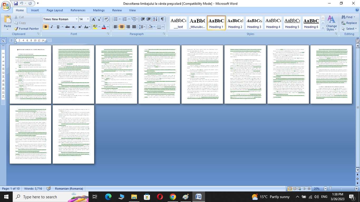Apply the Heading 2 style
360x202 pixels.
point(235,23)
